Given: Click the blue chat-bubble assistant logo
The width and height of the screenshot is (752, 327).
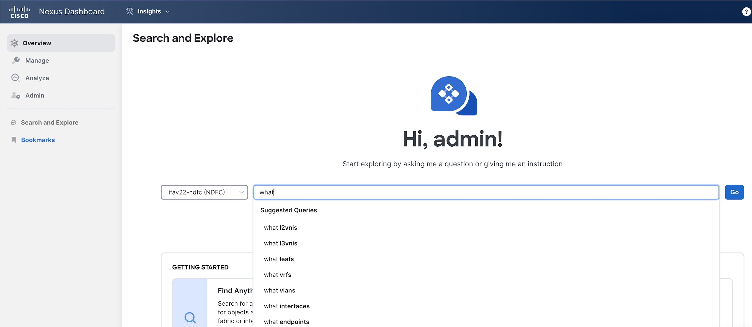Looking at the screenshot, I should click(x=454, y=96).
